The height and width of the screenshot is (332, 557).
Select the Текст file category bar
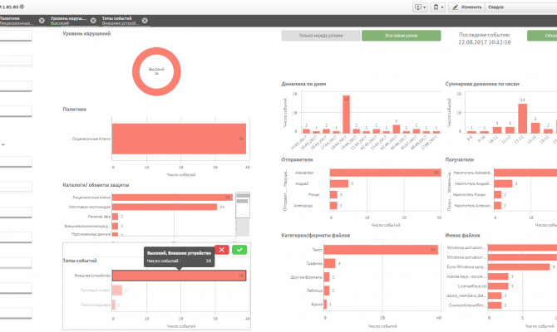(x=381, y=250)
